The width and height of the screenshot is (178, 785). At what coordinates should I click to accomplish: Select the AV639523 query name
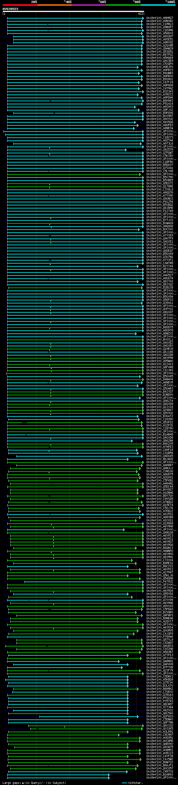(10, 9)
